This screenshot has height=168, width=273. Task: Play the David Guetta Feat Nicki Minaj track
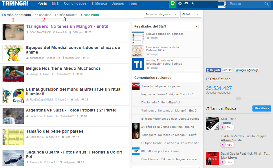[227, 162]
